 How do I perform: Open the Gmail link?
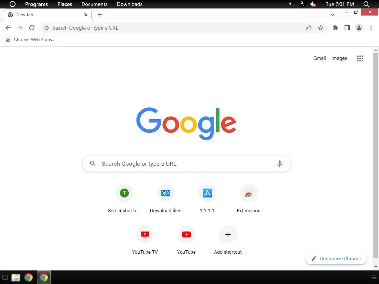[x=319, y=58]
